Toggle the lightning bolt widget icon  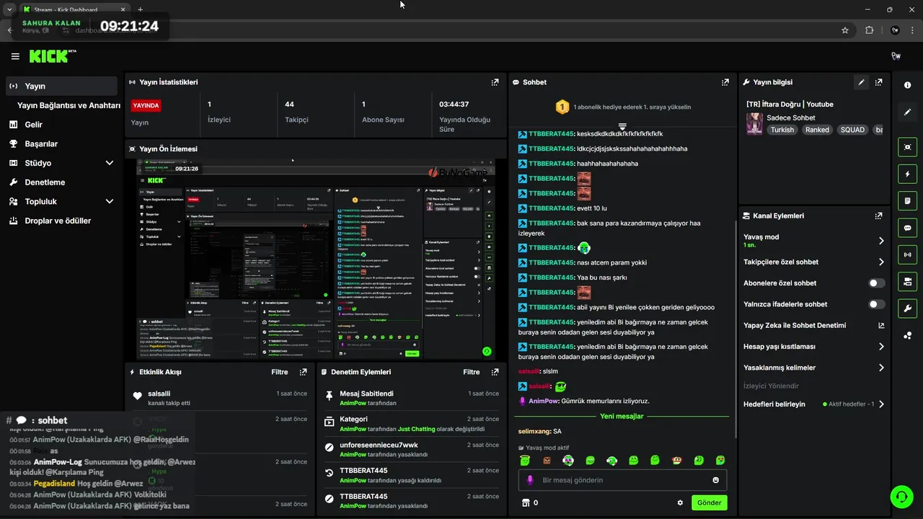coord(907,174)
